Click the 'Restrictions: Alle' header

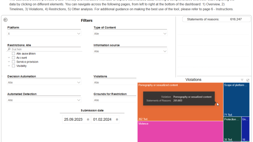pyautogui.click(x=19, y=45)
